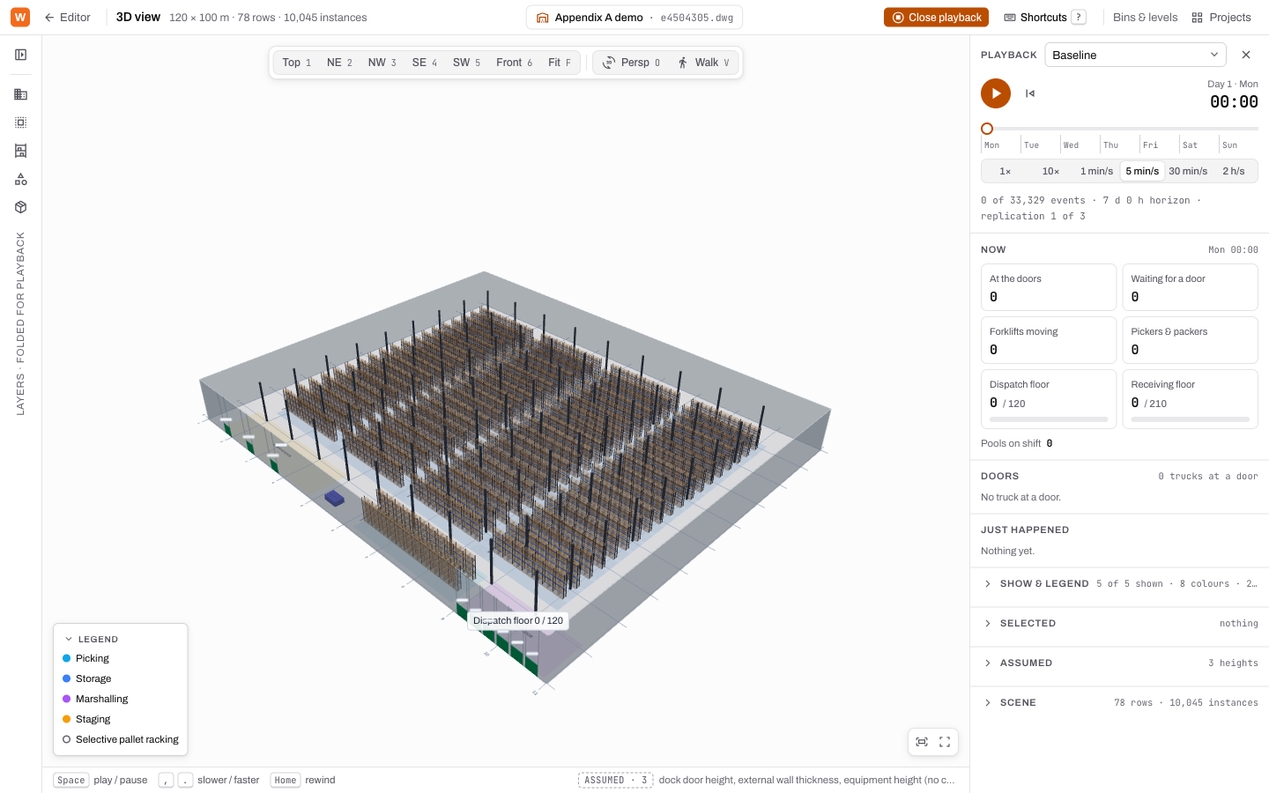The height and width of the screenshot is (793, 1269).
Task: Click the frame-selection icon in the viewport corner
Action: tap(922, 742)
